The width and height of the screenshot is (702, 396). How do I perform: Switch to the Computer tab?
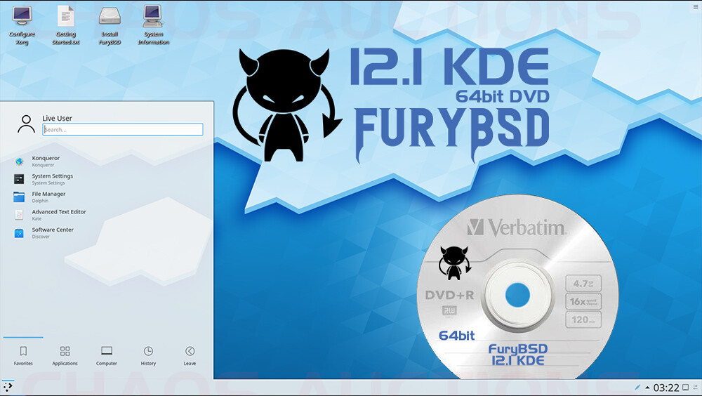point(107,356)
